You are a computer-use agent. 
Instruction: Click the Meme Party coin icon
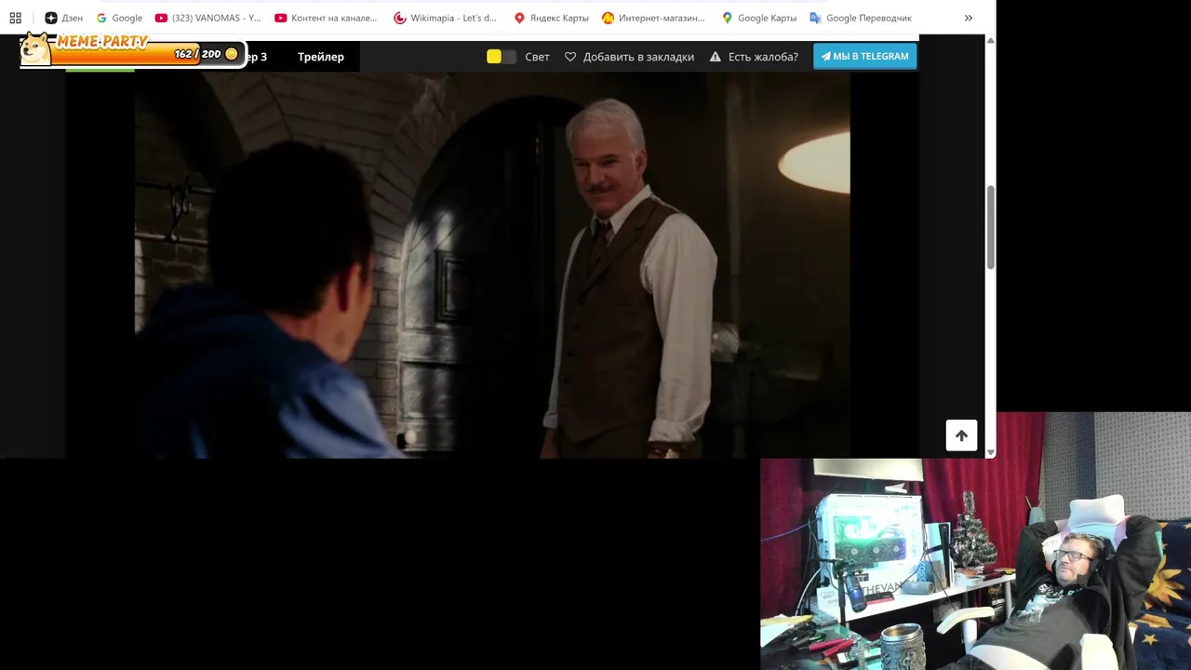pyautogui.click(x=232, y=54)
